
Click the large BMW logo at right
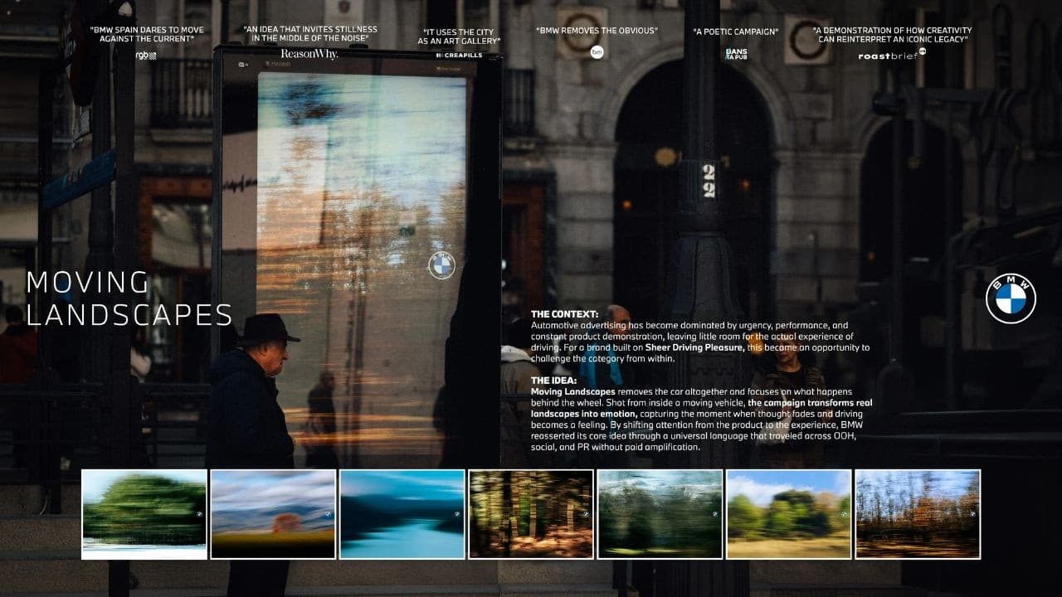pyautogui.click(x=1011, y=298)
